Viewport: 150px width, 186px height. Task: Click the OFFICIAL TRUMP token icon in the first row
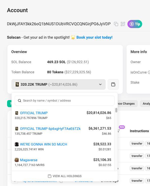tap(17, 113)
